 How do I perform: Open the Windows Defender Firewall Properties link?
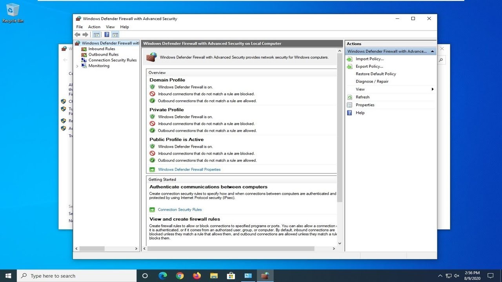click(x=189, y=170)
